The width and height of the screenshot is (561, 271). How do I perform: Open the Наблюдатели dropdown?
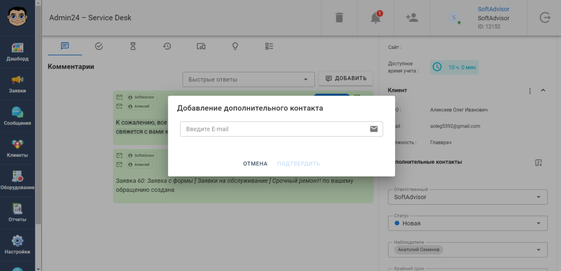467,250
